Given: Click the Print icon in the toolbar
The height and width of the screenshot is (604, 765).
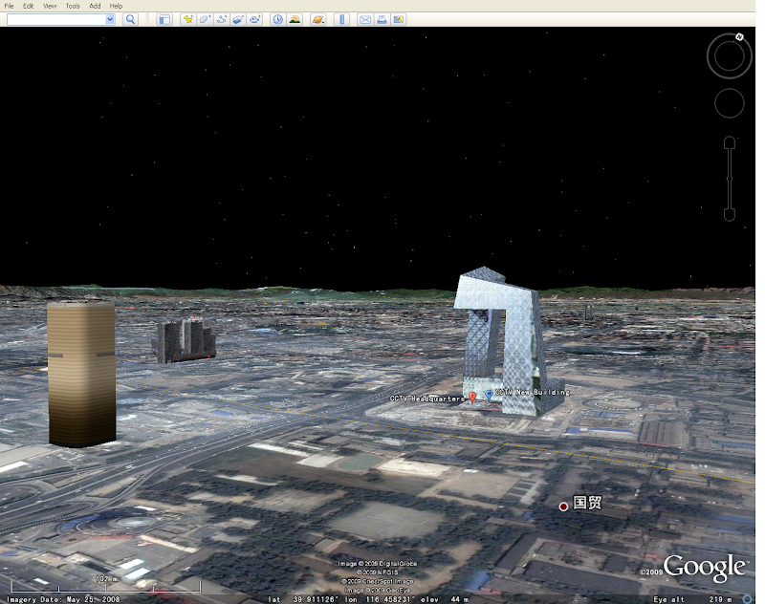Looking at the screenshot, I should 382,19.
